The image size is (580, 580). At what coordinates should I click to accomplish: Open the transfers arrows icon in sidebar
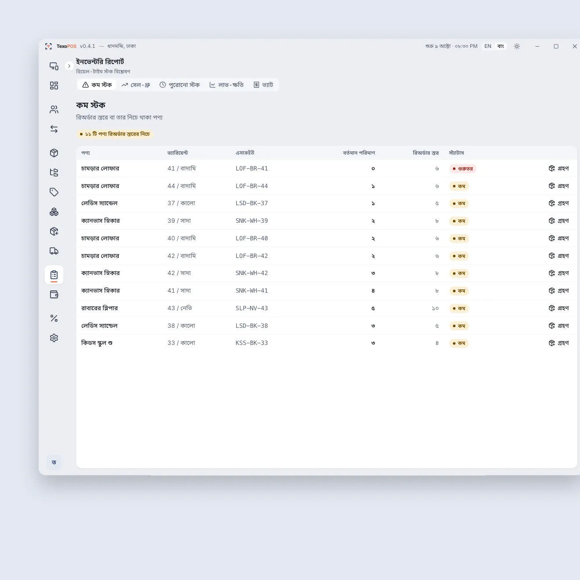pyautogui.click(x=54, y=129)
